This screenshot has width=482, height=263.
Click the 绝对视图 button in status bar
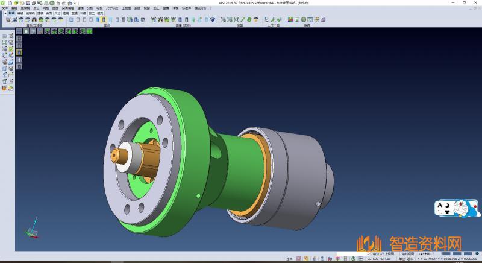tap(407, 254)
